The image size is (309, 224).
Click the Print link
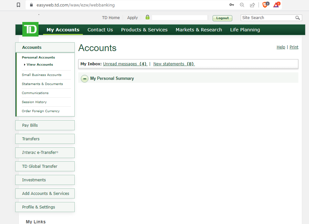click(294, 47)
